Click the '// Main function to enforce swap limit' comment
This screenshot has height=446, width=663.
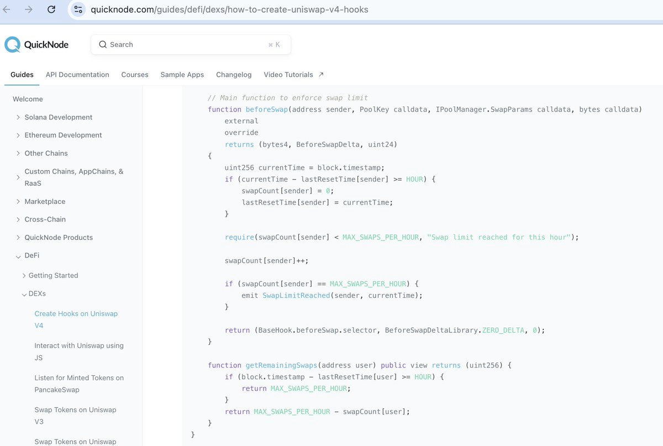point(288,98)
